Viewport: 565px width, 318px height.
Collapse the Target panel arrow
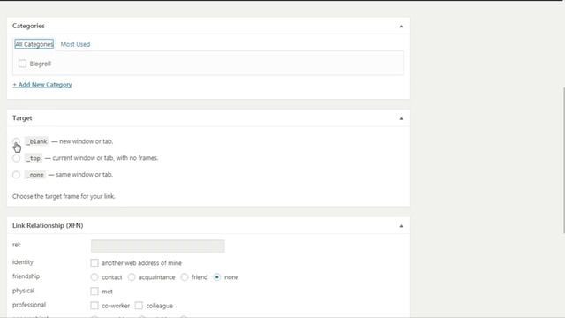coord(401,118)
